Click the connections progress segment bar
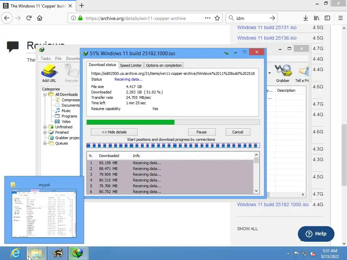This screenshot has width=347, height=260. click(173, 146)
